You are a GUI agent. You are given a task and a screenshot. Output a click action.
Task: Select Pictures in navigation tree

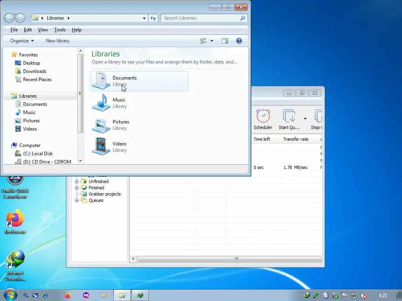pyautogui.click(x=27, y=121)
